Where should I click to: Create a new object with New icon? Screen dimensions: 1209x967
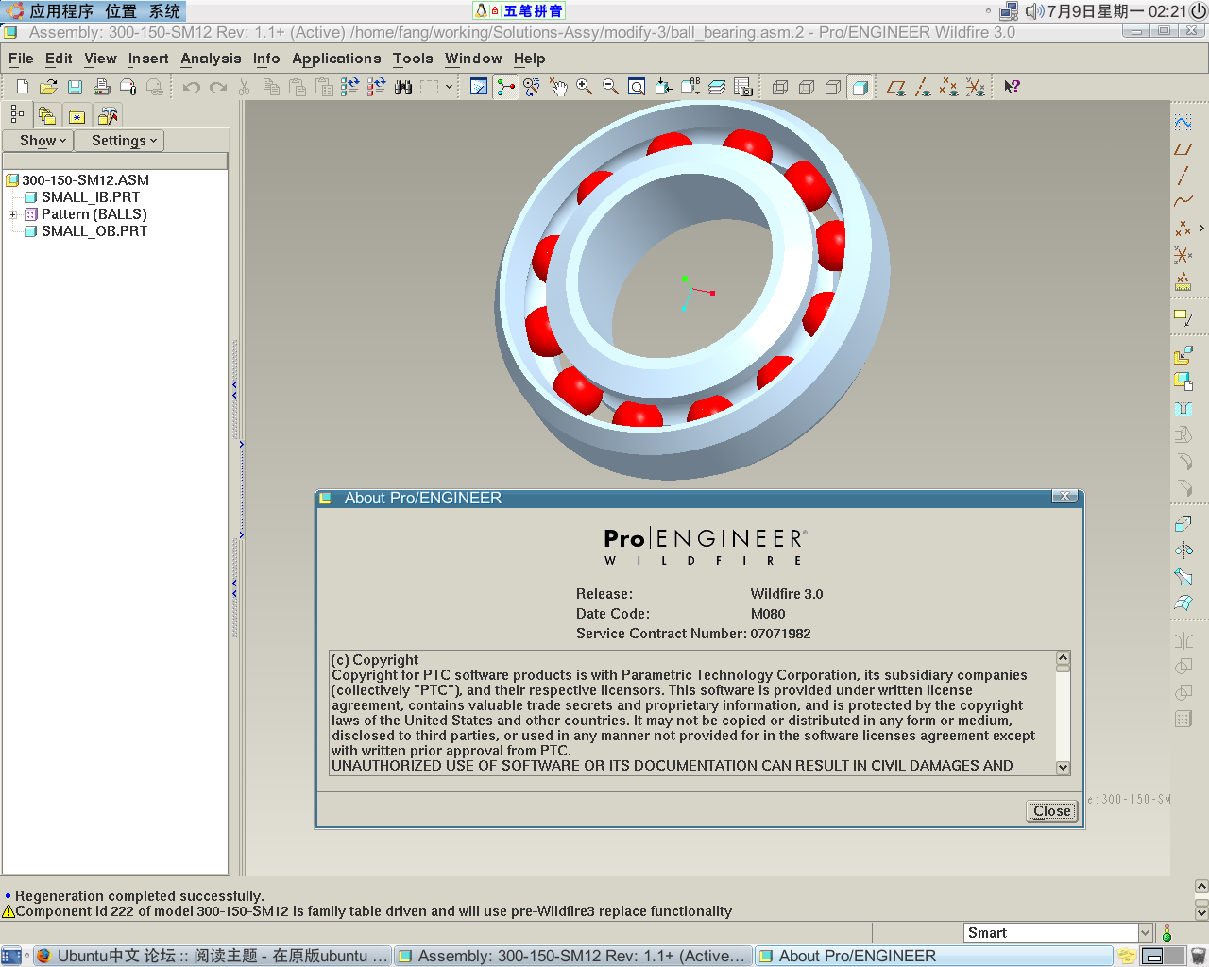pos(23,87)
